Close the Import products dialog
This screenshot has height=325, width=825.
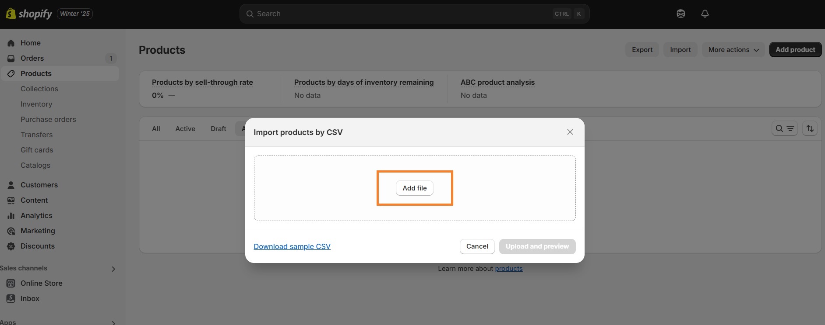(x=570, y=132)
